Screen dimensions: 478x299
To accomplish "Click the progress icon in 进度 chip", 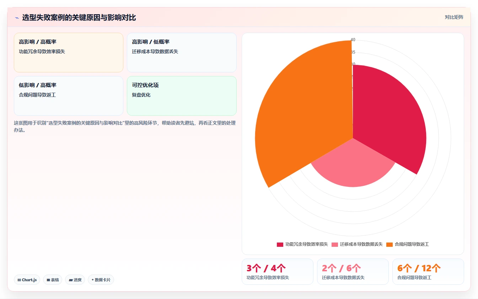I will click(x=71, y=280).
